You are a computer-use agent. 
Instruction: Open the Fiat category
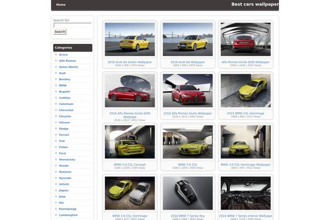click(x=62, y=141)
